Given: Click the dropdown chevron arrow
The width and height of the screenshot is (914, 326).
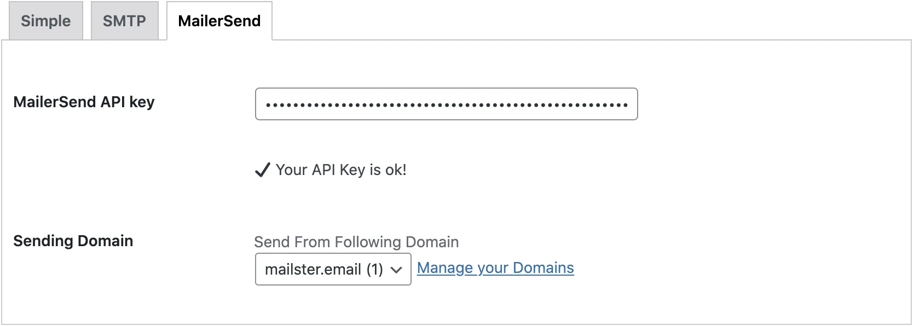Looking at the screenshot, I should tap(397, 270).
